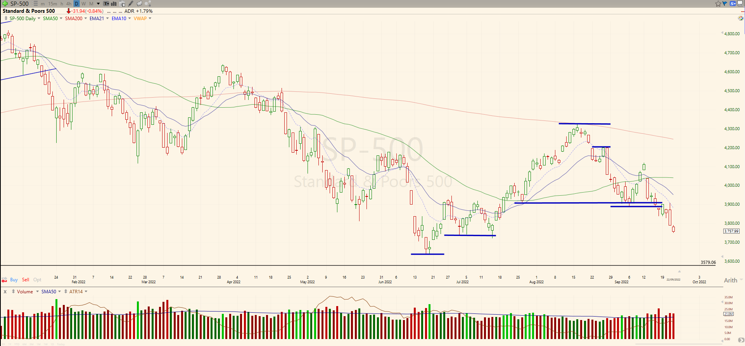Click the star favorite icon
This screenshot has height=346, width=745.
[x=718, y=3]
